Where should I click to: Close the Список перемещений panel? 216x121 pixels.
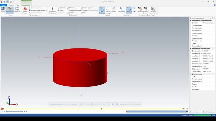click(x=214, y=18)
